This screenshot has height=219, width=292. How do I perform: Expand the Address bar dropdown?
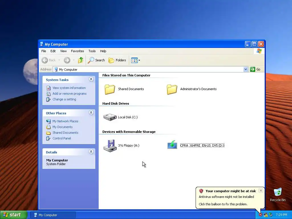tap(246, 69)
